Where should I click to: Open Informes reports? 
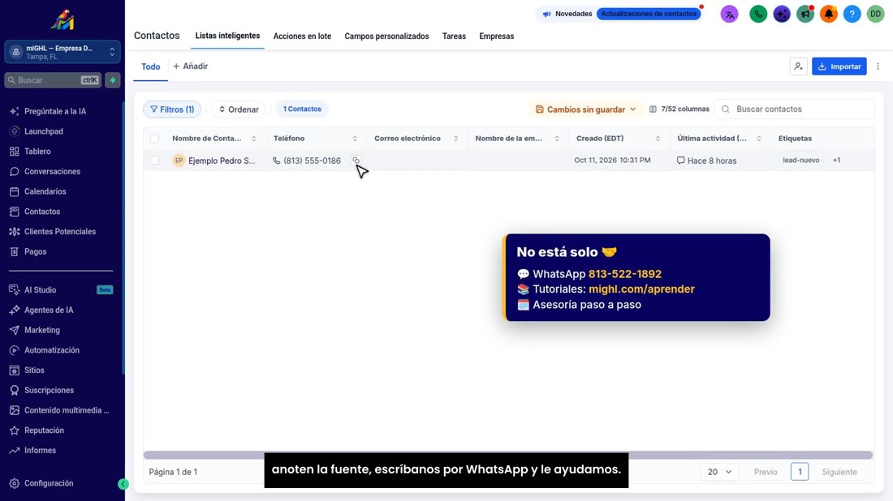[x=40, y=451]
